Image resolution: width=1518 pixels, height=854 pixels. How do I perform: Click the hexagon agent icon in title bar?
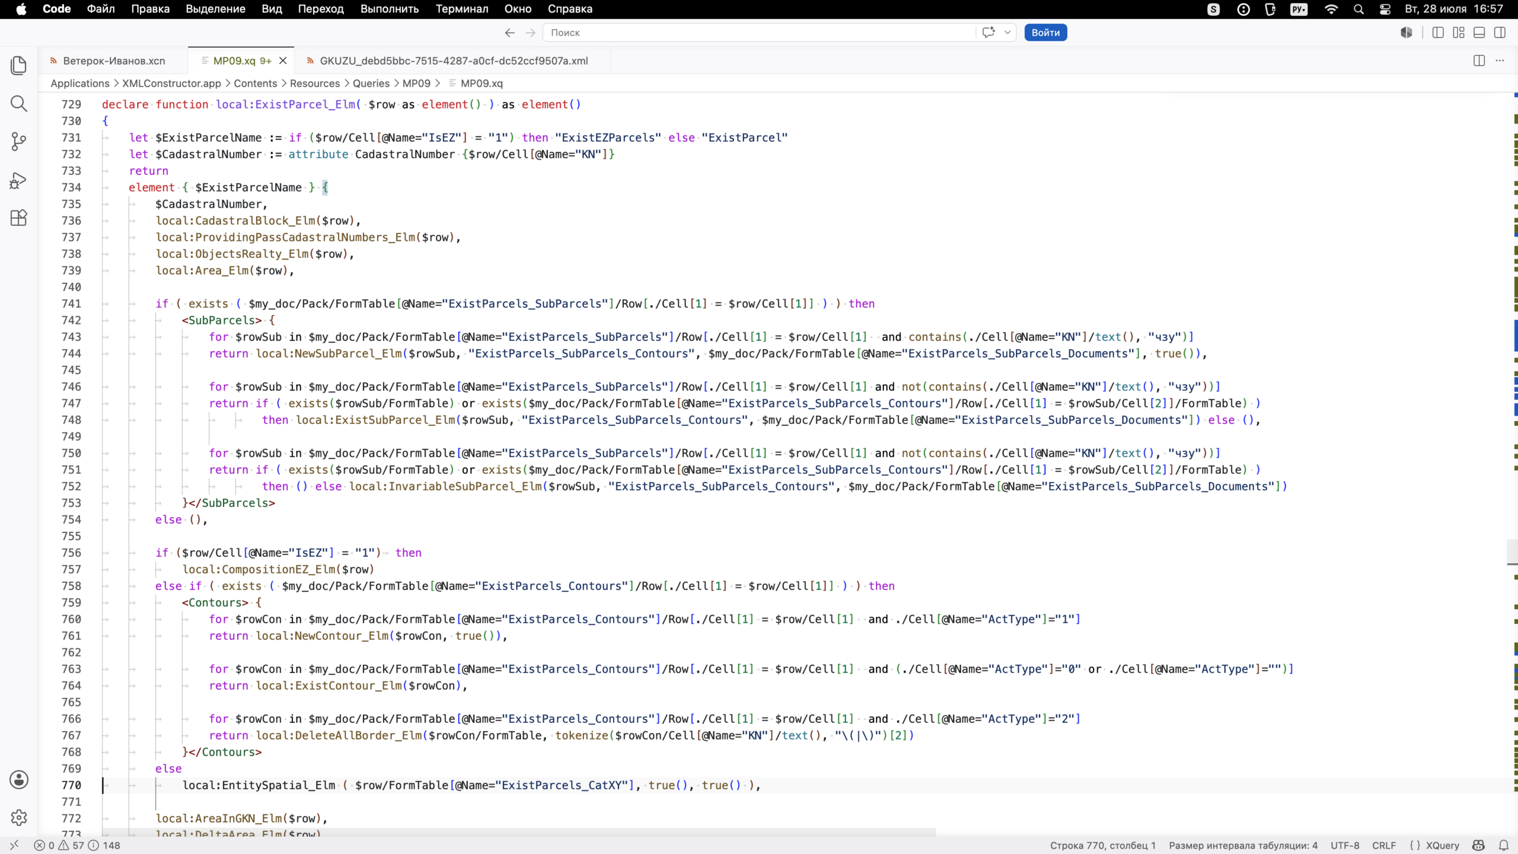(1407, 33)
